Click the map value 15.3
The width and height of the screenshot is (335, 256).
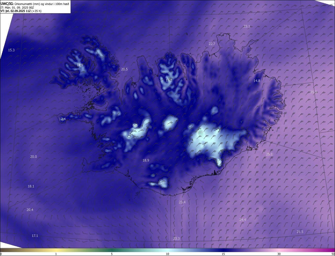[x=11, y=50]
